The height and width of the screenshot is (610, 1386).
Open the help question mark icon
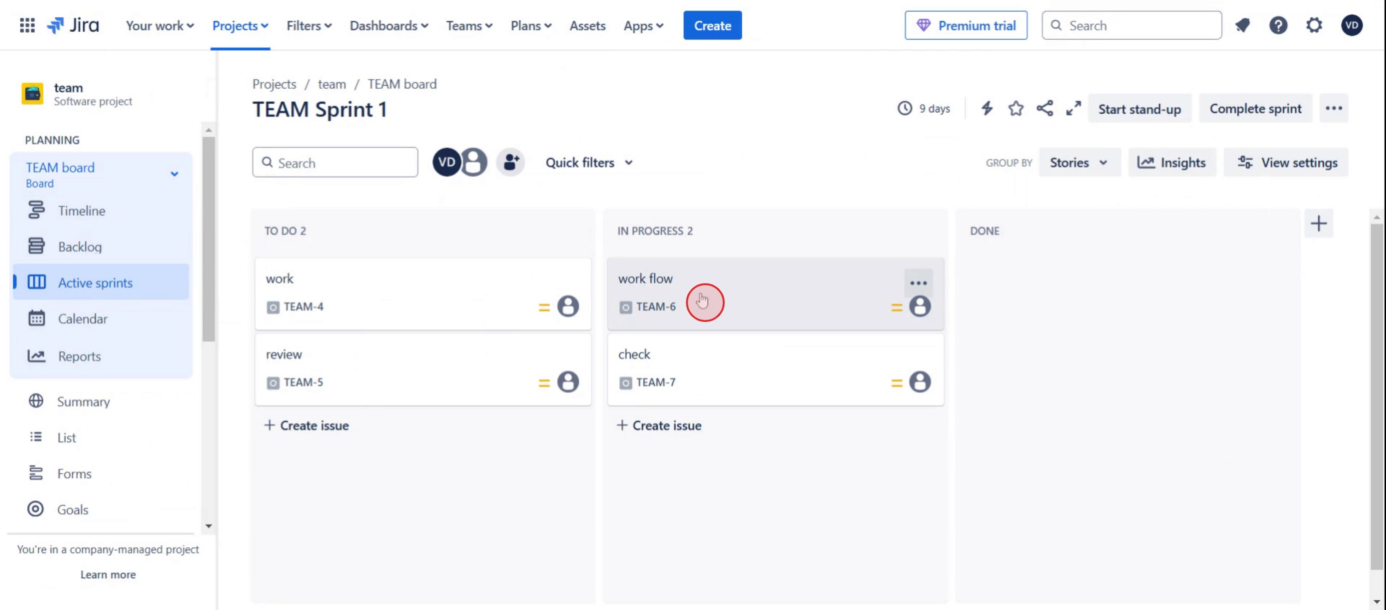pos(1278,25)
